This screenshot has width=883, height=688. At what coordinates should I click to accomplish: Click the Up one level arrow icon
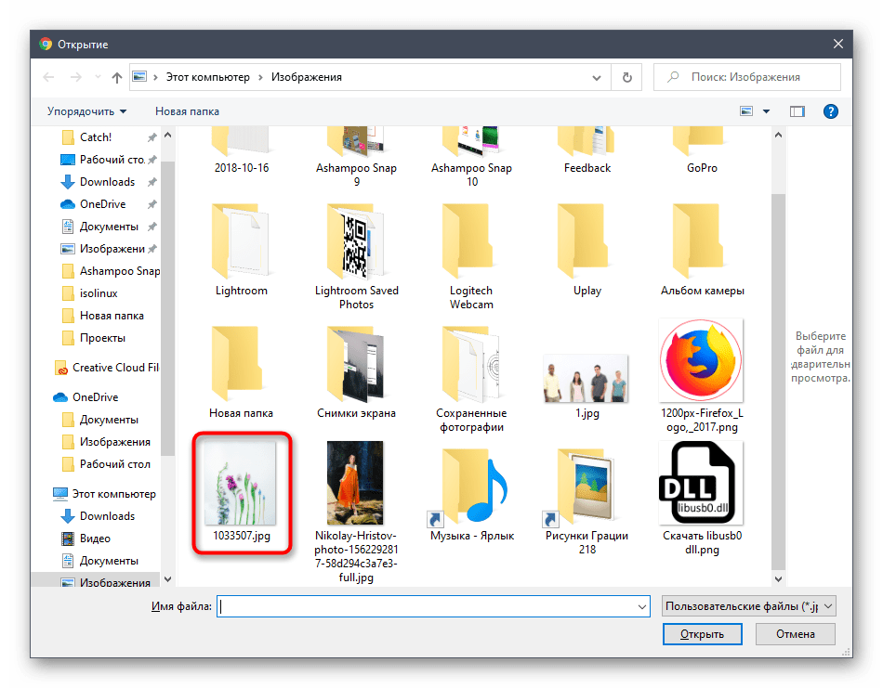117,78
